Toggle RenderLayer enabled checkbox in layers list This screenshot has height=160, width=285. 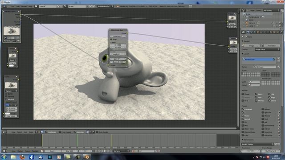pos(274,59)
